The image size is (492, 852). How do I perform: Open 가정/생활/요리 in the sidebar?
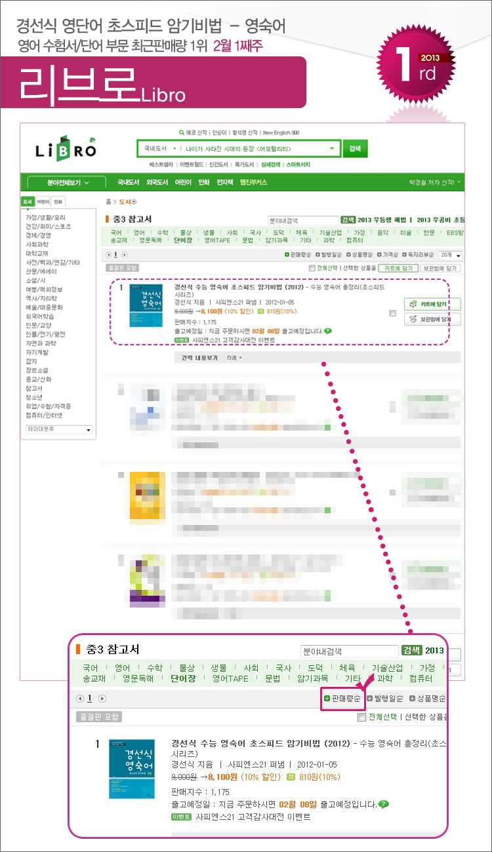pyautogui.click(x=45, y=217)
